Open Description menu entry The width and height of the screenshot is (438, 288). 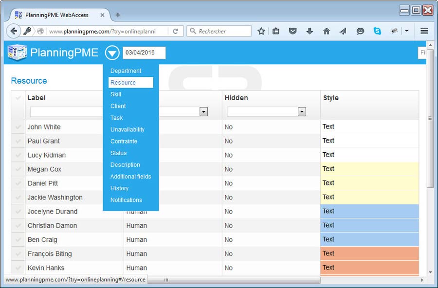(125, 165)
